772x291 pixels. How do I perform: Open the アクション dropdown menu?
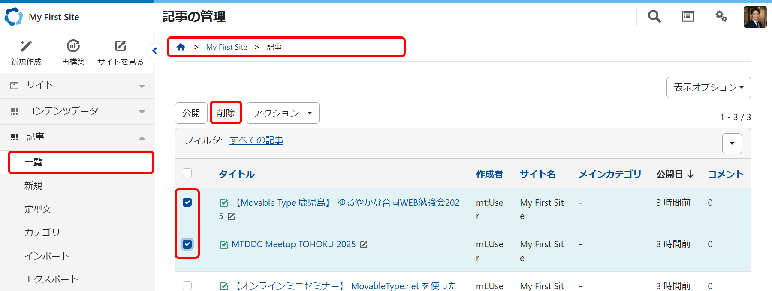pyautogui.click(x=283, y=113)
